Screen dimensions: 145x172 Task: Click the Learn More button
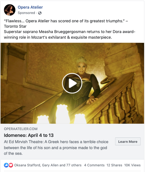(x=128, y=142)
